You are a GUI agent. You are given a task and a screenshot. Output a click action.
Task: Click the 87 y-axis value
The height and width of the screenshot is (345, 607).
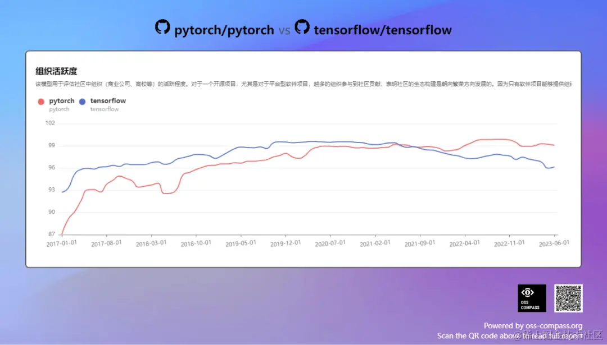pos(52,234)
